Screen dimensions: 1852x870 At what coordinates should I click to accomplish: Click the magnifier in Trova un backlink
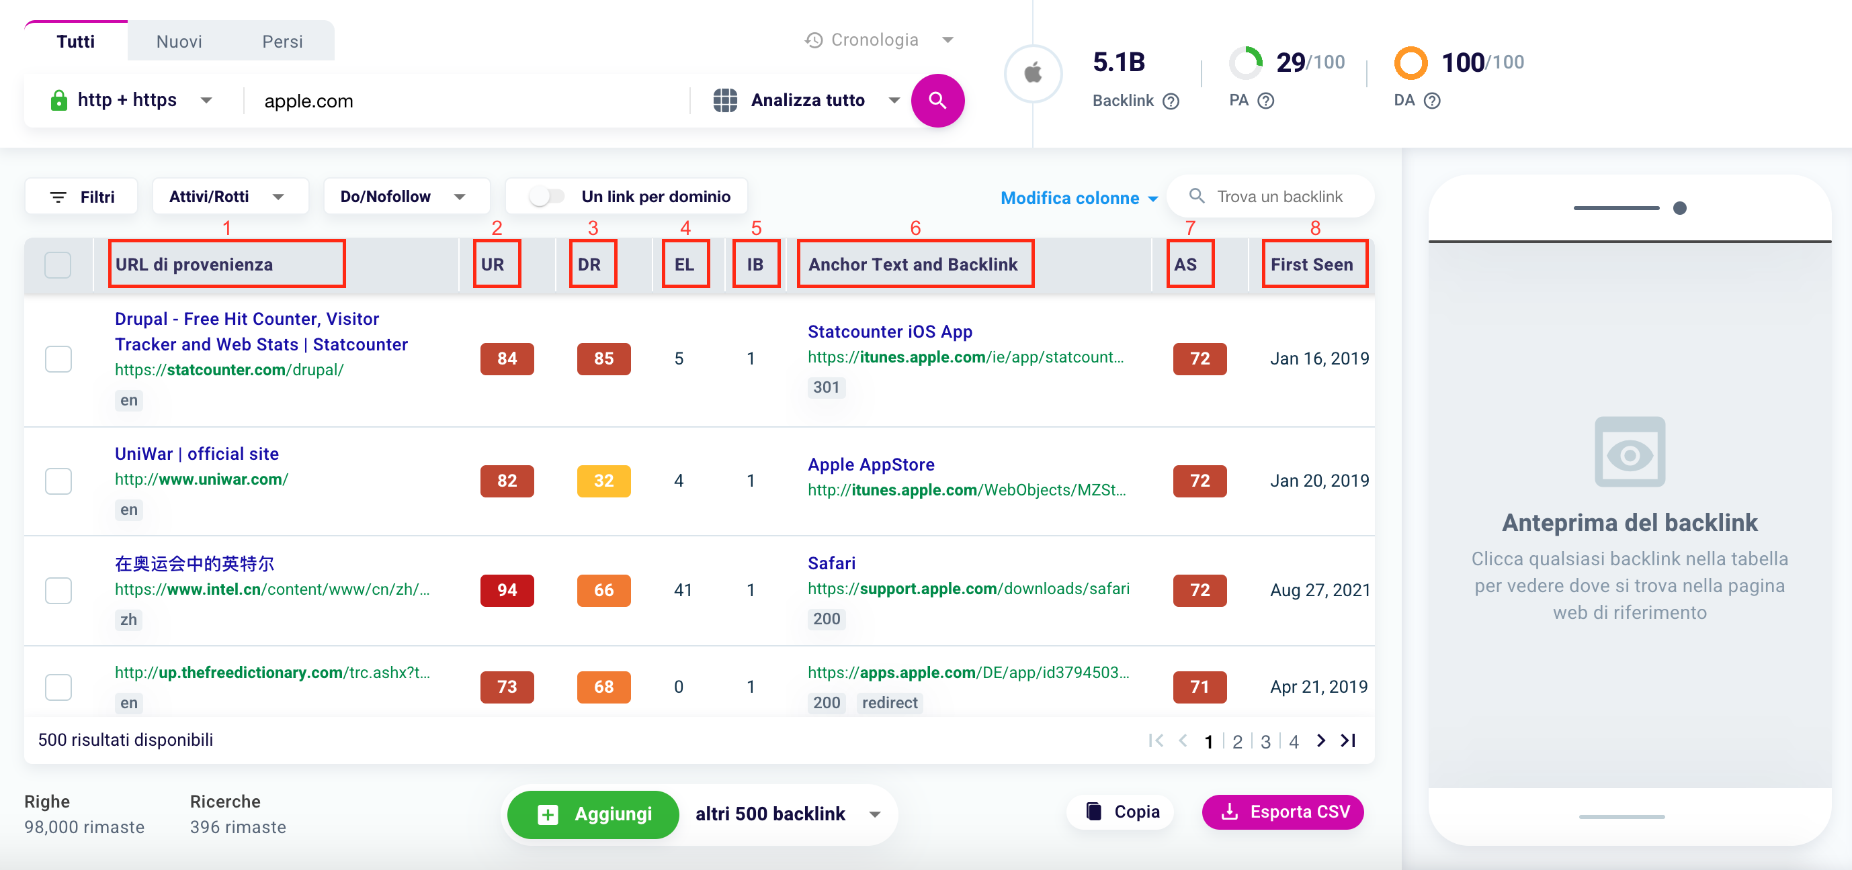tap(1196, 196)
